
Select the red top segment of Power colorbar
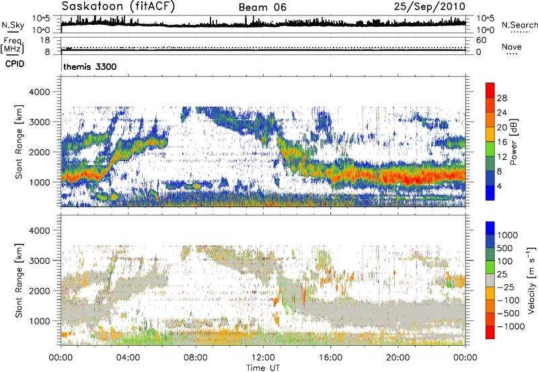pos(490,90)
